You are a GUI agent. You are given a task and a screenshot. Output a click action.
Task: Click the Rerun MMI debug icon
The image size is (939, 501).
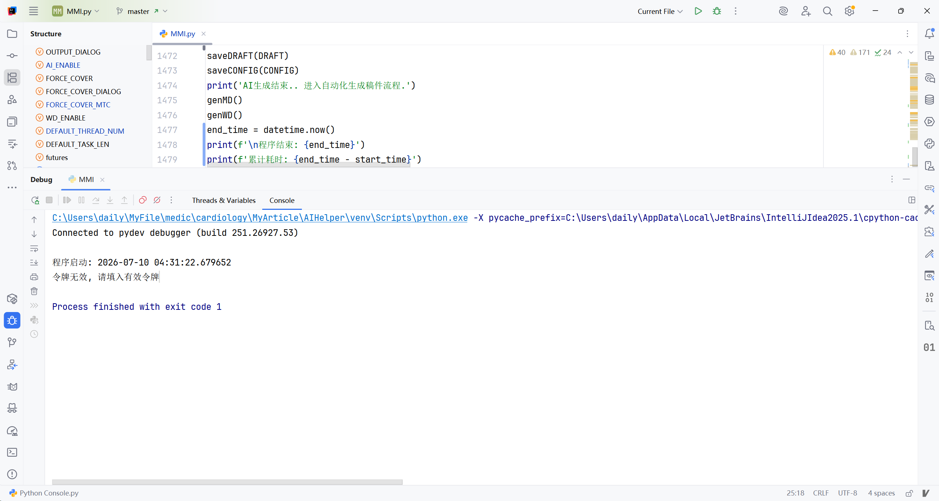[x=35, y=200]
